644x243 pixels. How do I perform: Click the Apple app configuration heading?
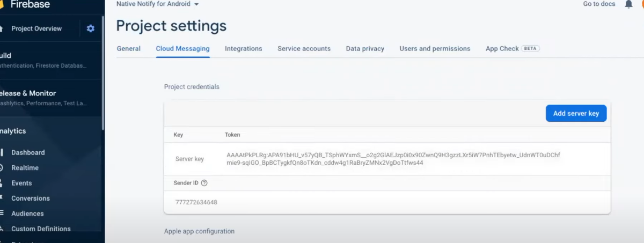pyautogui.click(x=199, y=231)
